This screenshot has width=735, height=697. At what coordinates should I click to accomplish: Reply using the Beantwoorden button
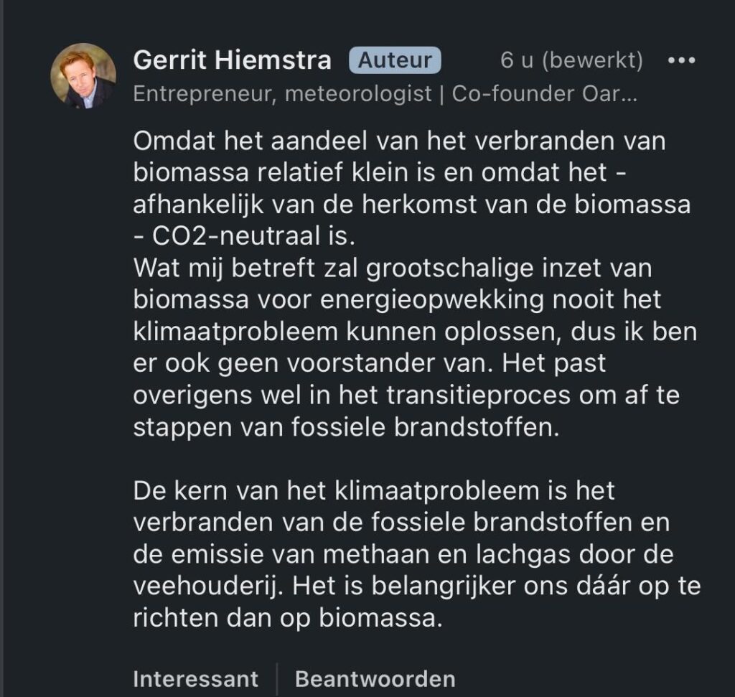pyautogui.click(x=375, y=679)
